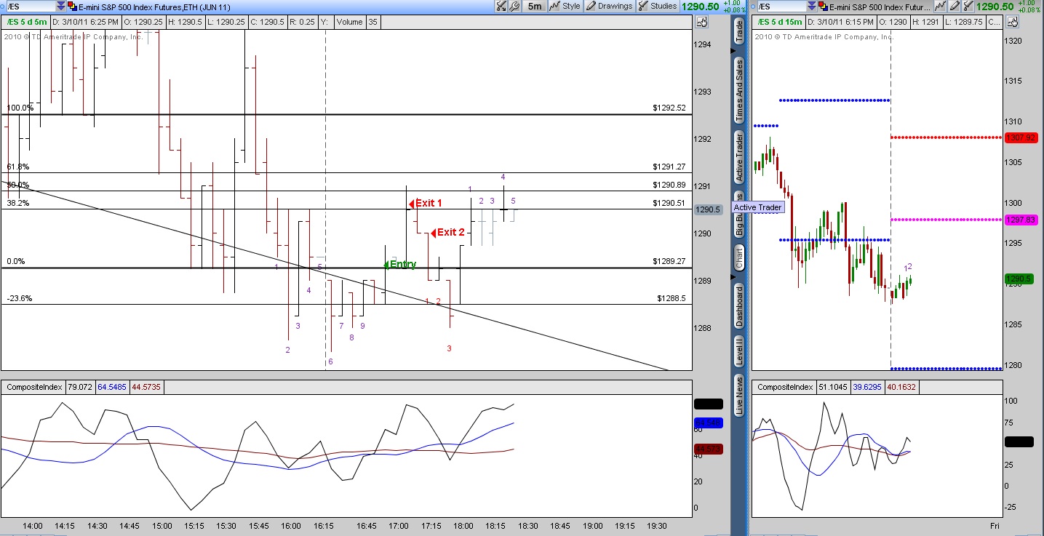Open the trade tools icon on left chart toolbar
Screen dimensions: 1044x536
(x=501, y=7)
